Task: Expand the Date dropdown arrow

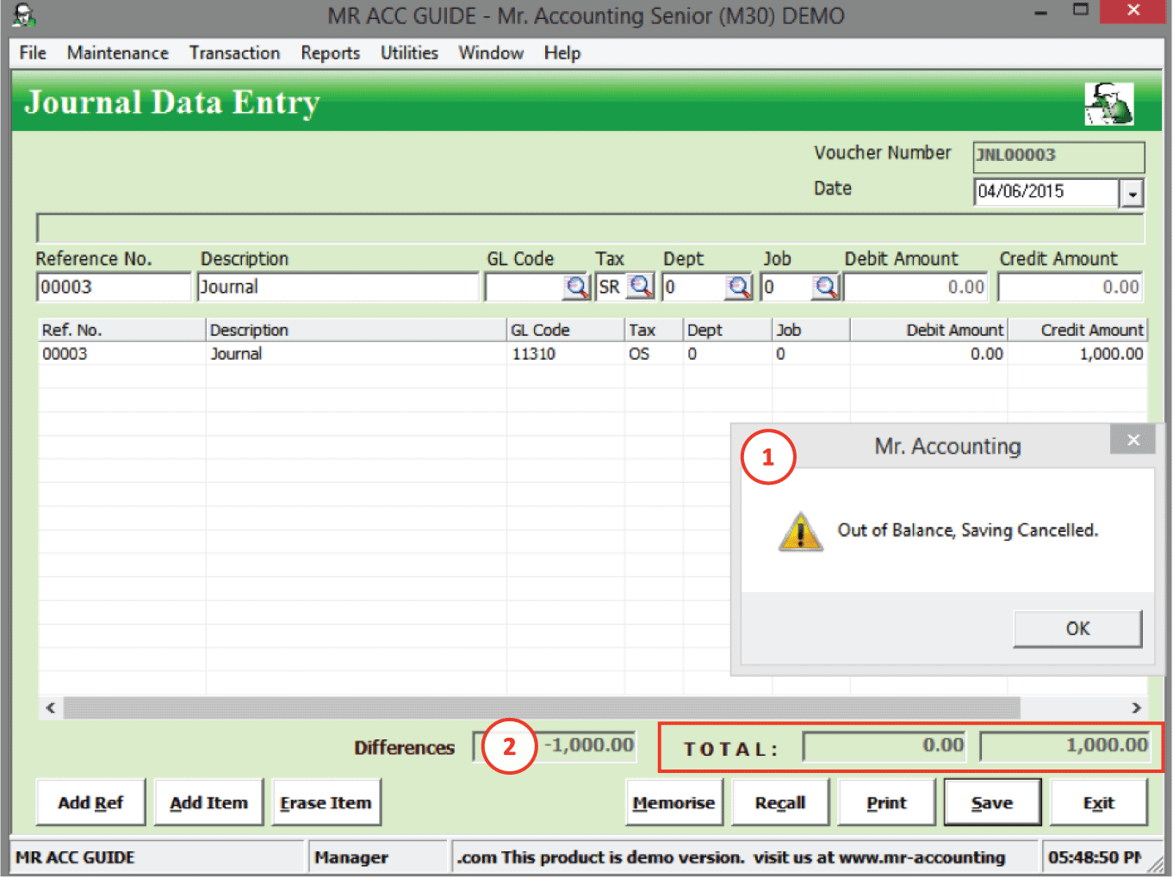Action: (1132, 194)
